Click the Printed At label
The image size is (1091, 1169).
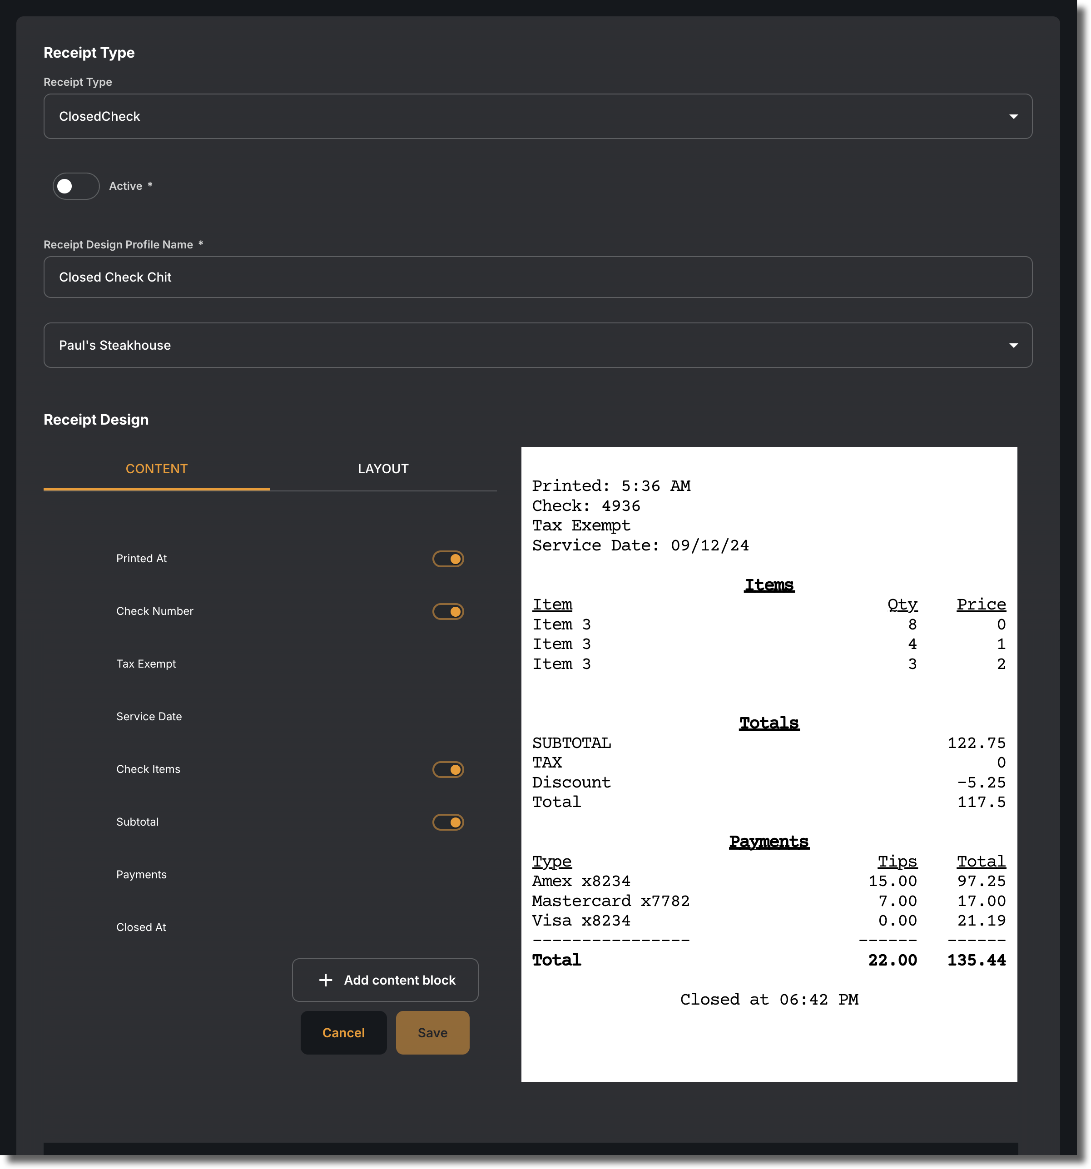tap(141, 559)
